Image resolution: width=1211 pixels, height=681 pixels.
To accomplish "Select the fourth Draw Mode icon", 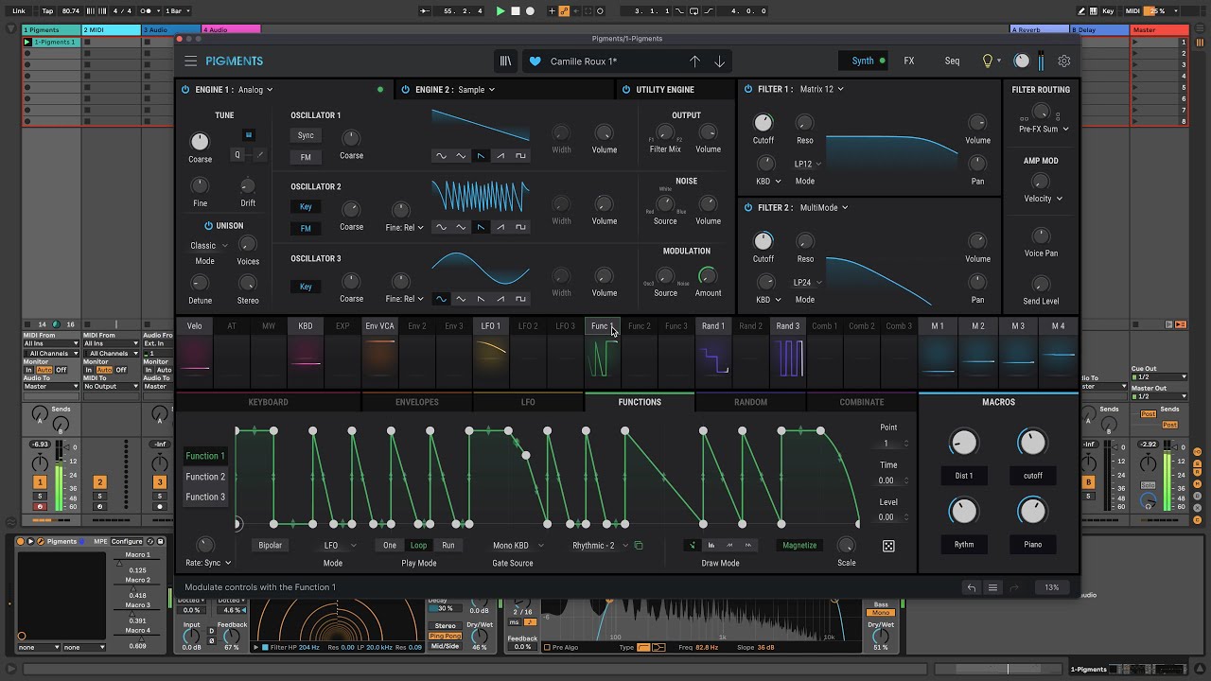I will 748,545.
